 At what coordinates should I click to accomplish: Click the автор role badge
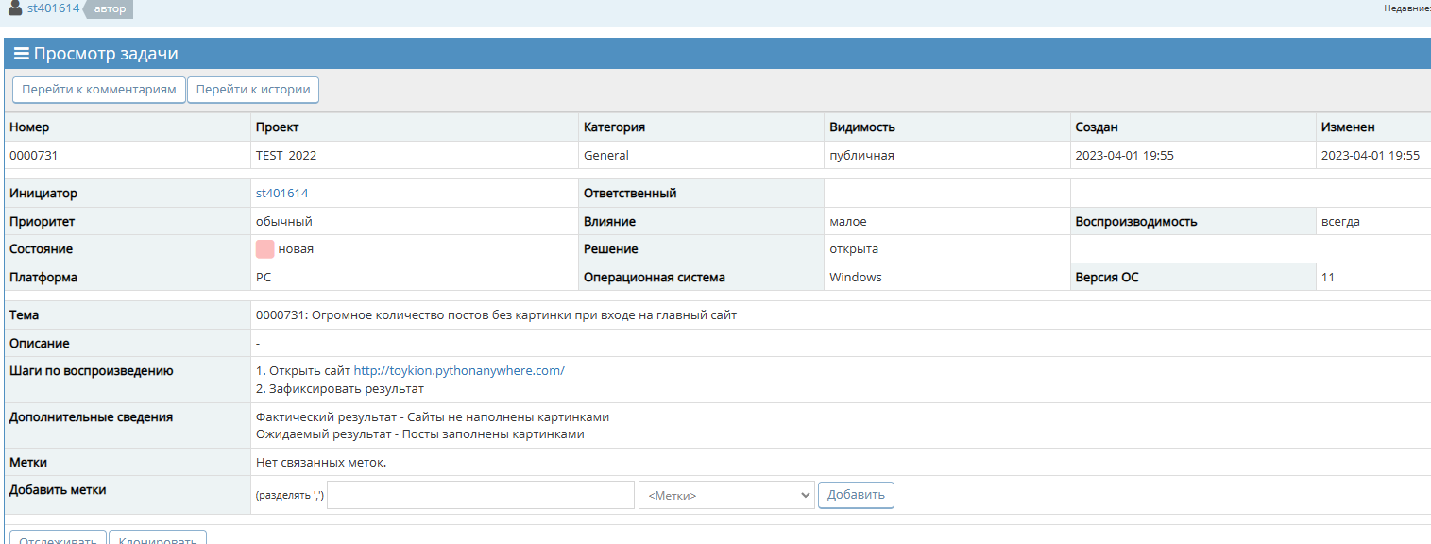110,9
